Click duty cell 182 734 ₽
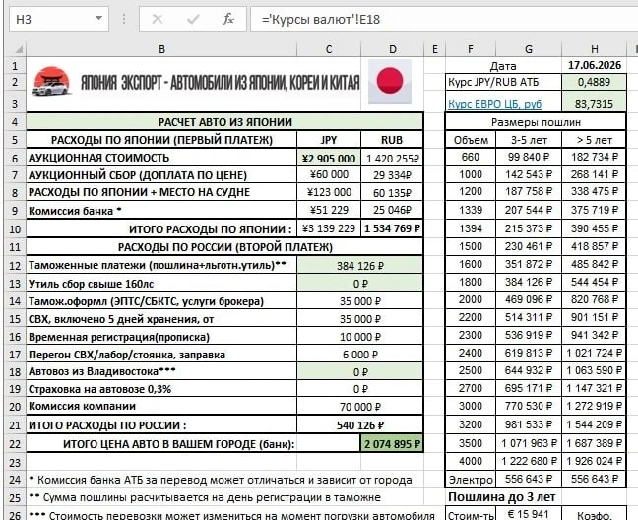This screenshot has width=638, height=520. [594, 157]
